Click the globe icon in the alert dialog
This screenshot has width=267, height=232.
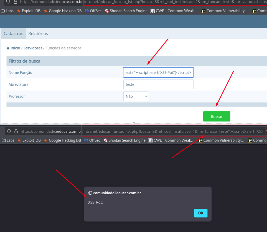[90, 193]
